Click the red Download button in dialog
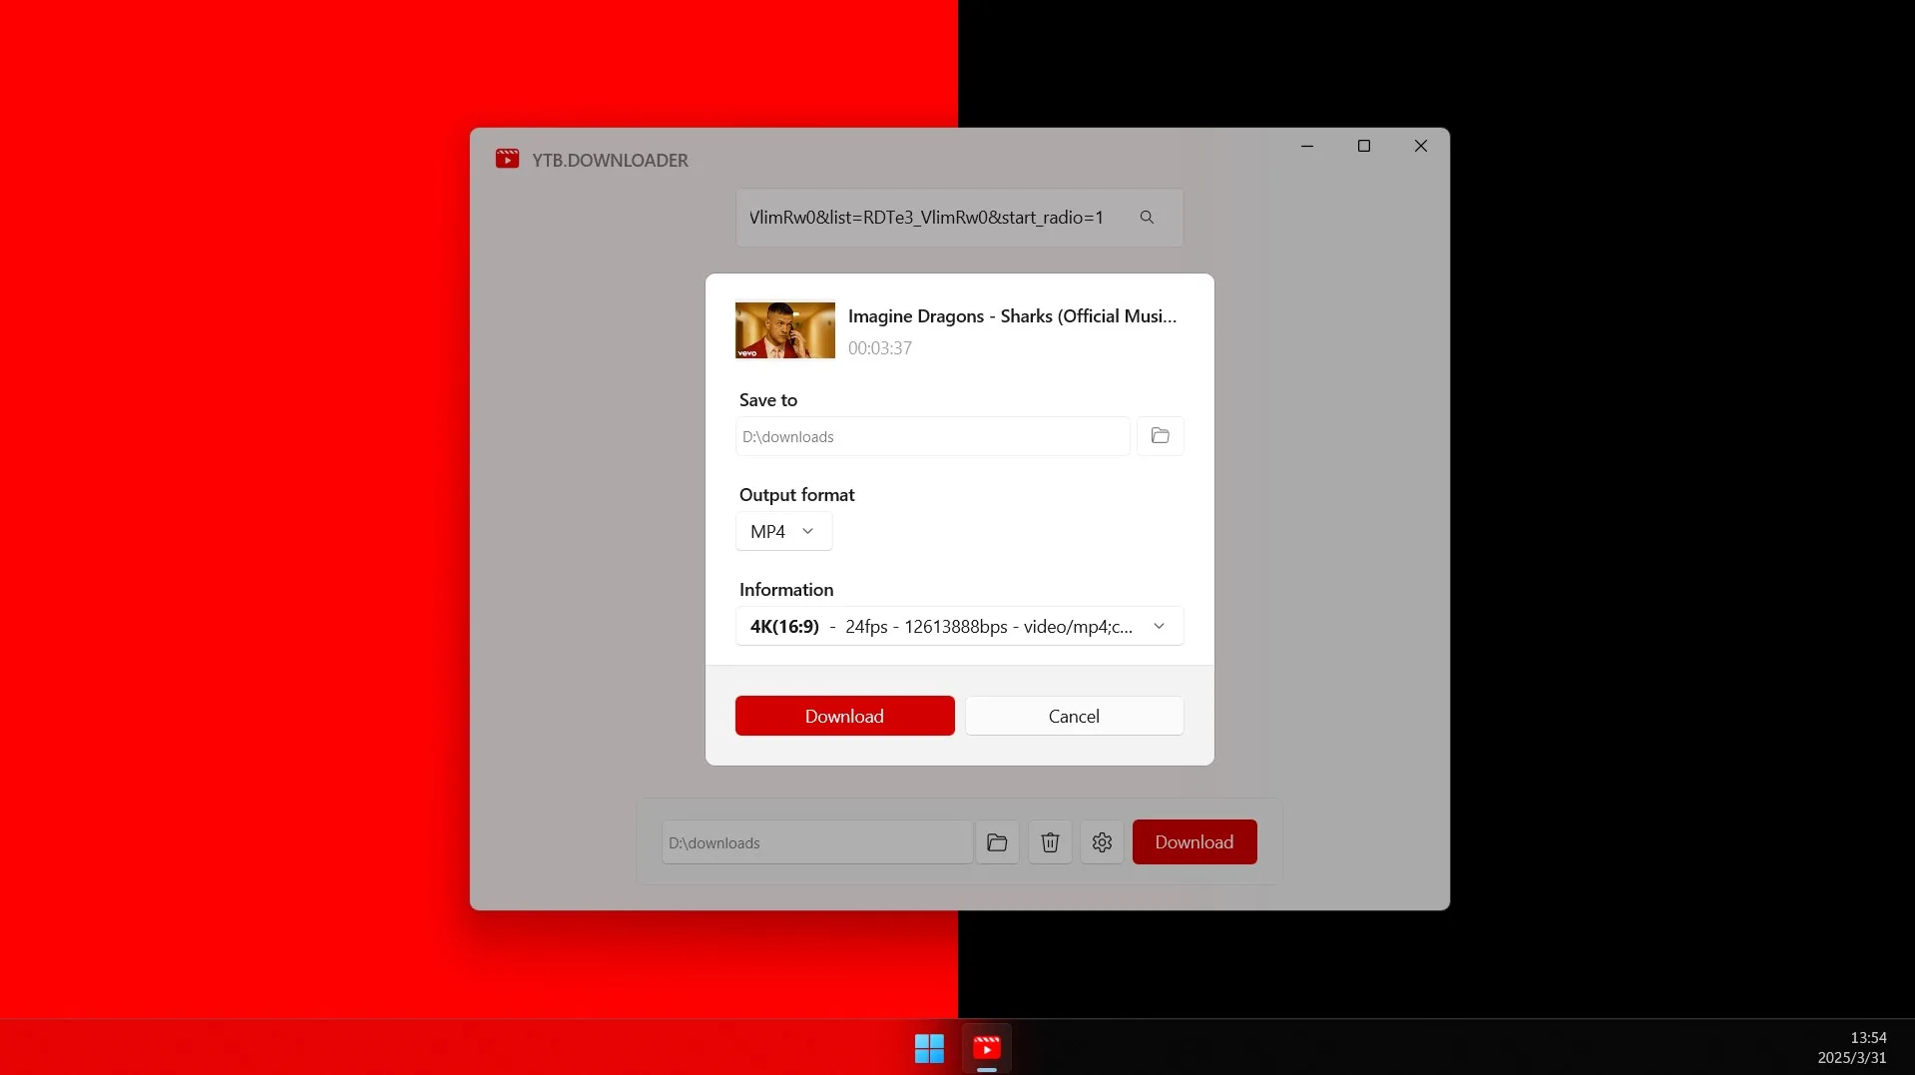 [844, 716]
